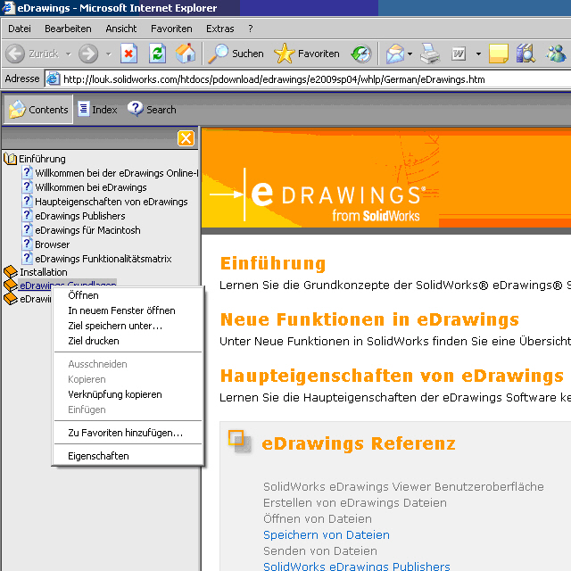Click the Einführung orange heading link
This screenshot has height=571, width=571.
[x=273, y=264]
